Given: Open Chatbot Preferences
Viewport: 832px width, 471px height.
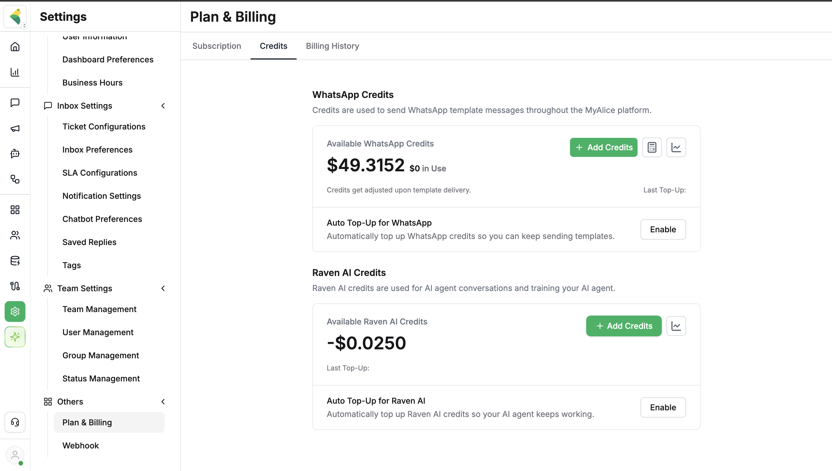Looking at the screenshot, I should pos(102,219).
